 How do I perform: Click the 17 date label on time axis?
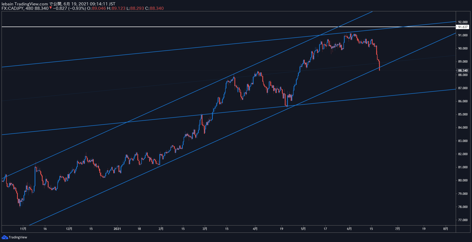[325, 229]
